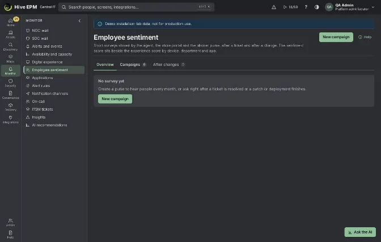Click the question mark help icon

(306, 7)
